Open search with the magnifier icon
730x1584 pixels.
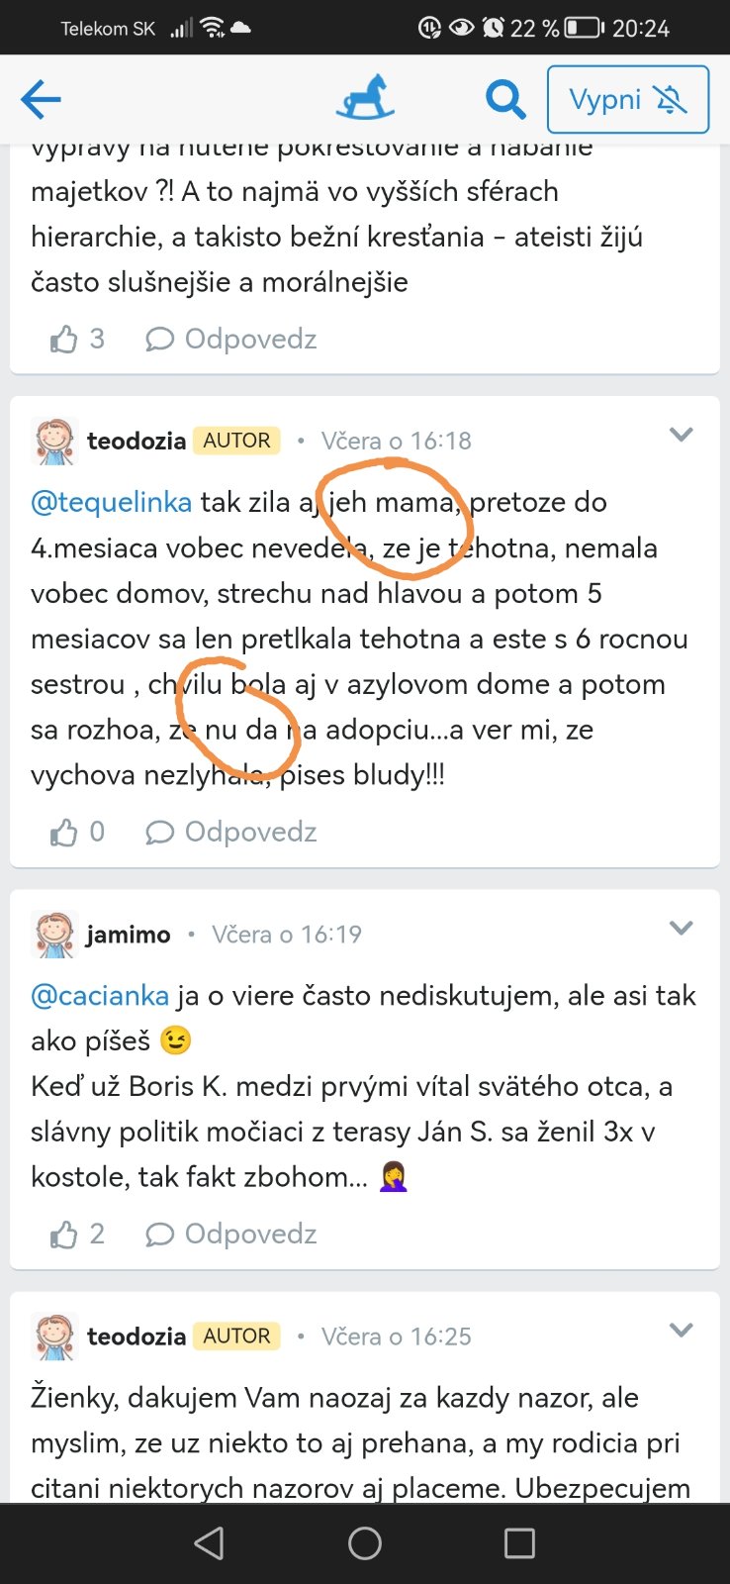tap(504, 99)
